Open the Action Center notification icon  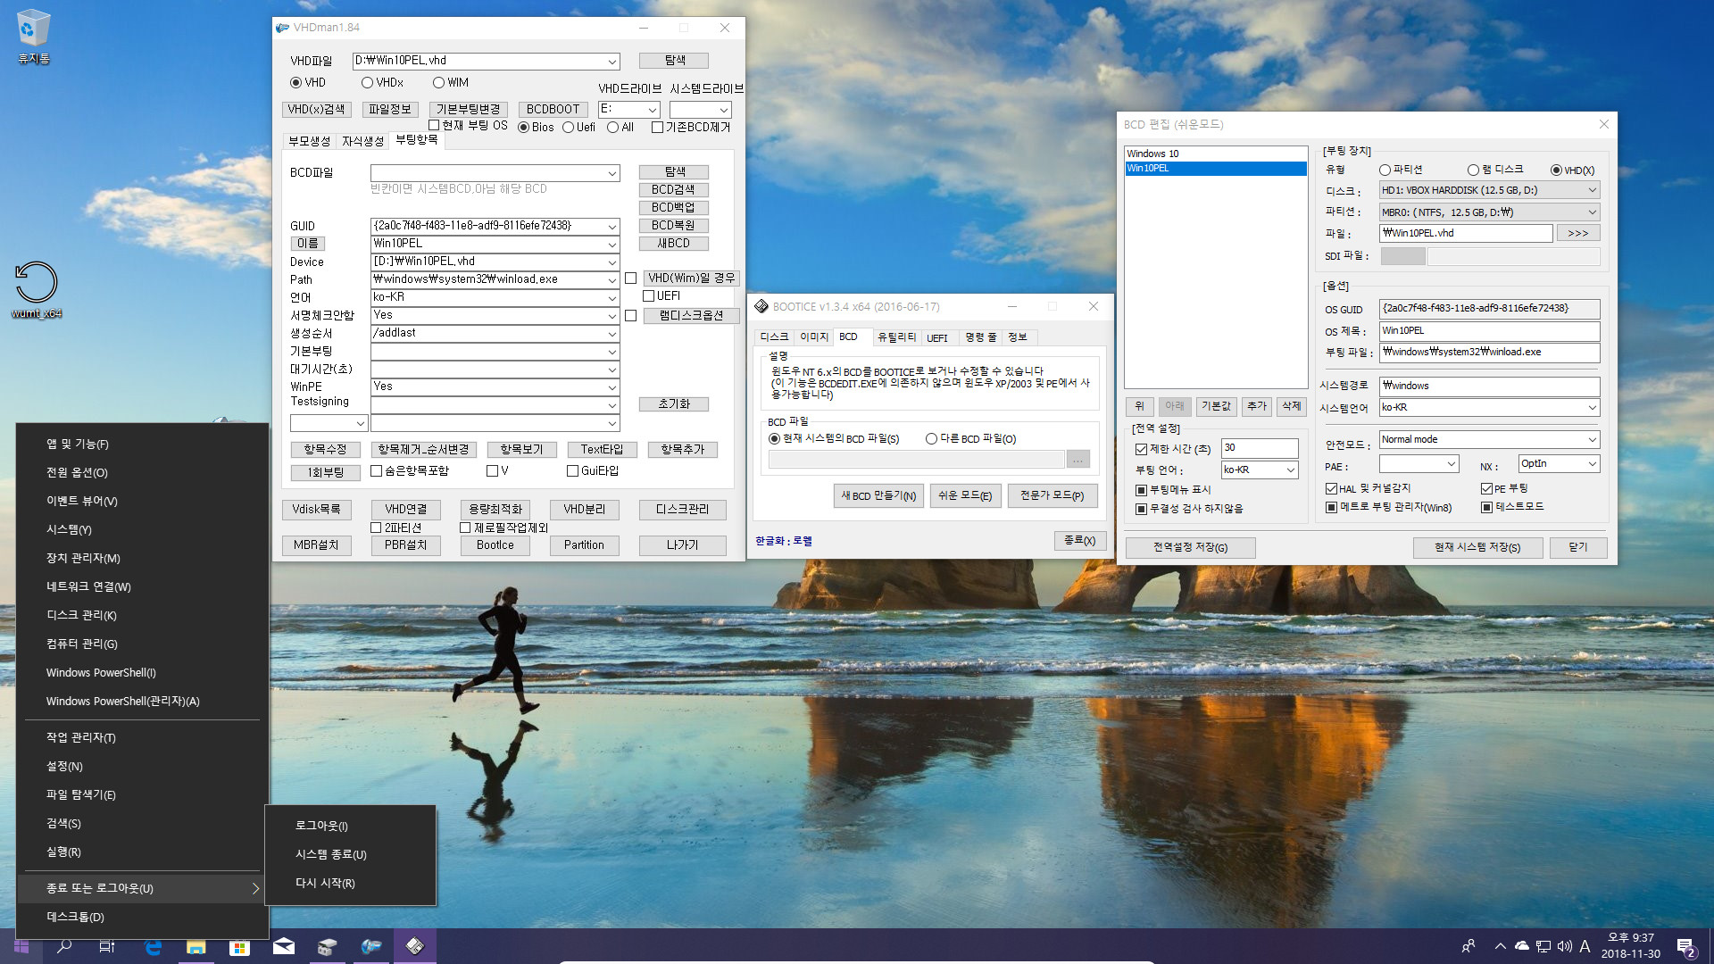tap(1685, 946)
